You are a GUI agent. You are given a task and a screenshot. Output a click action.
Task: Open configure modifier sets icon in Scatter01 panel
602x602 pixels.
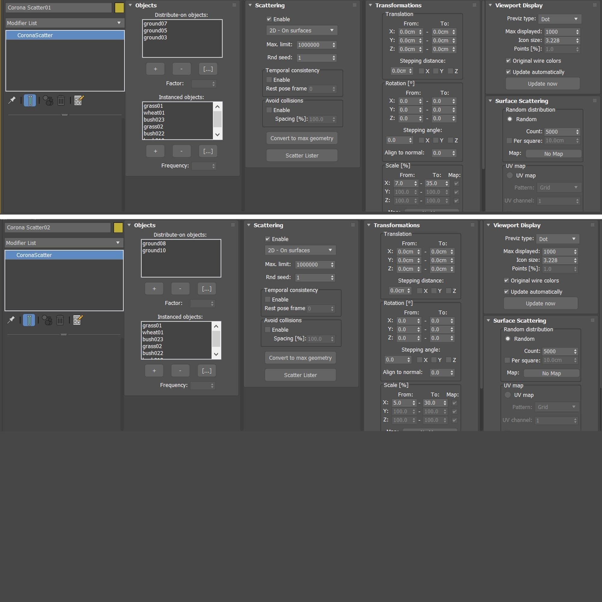(78, 100)
